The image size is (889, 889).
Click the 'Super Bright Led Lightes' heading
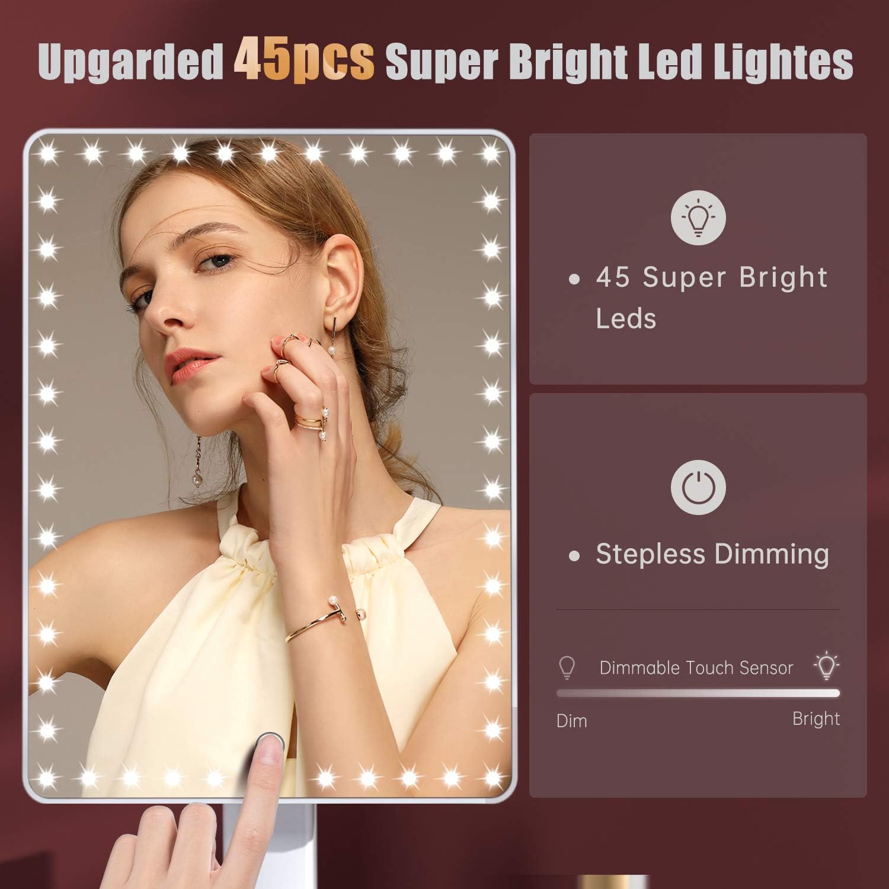point(619,60)
